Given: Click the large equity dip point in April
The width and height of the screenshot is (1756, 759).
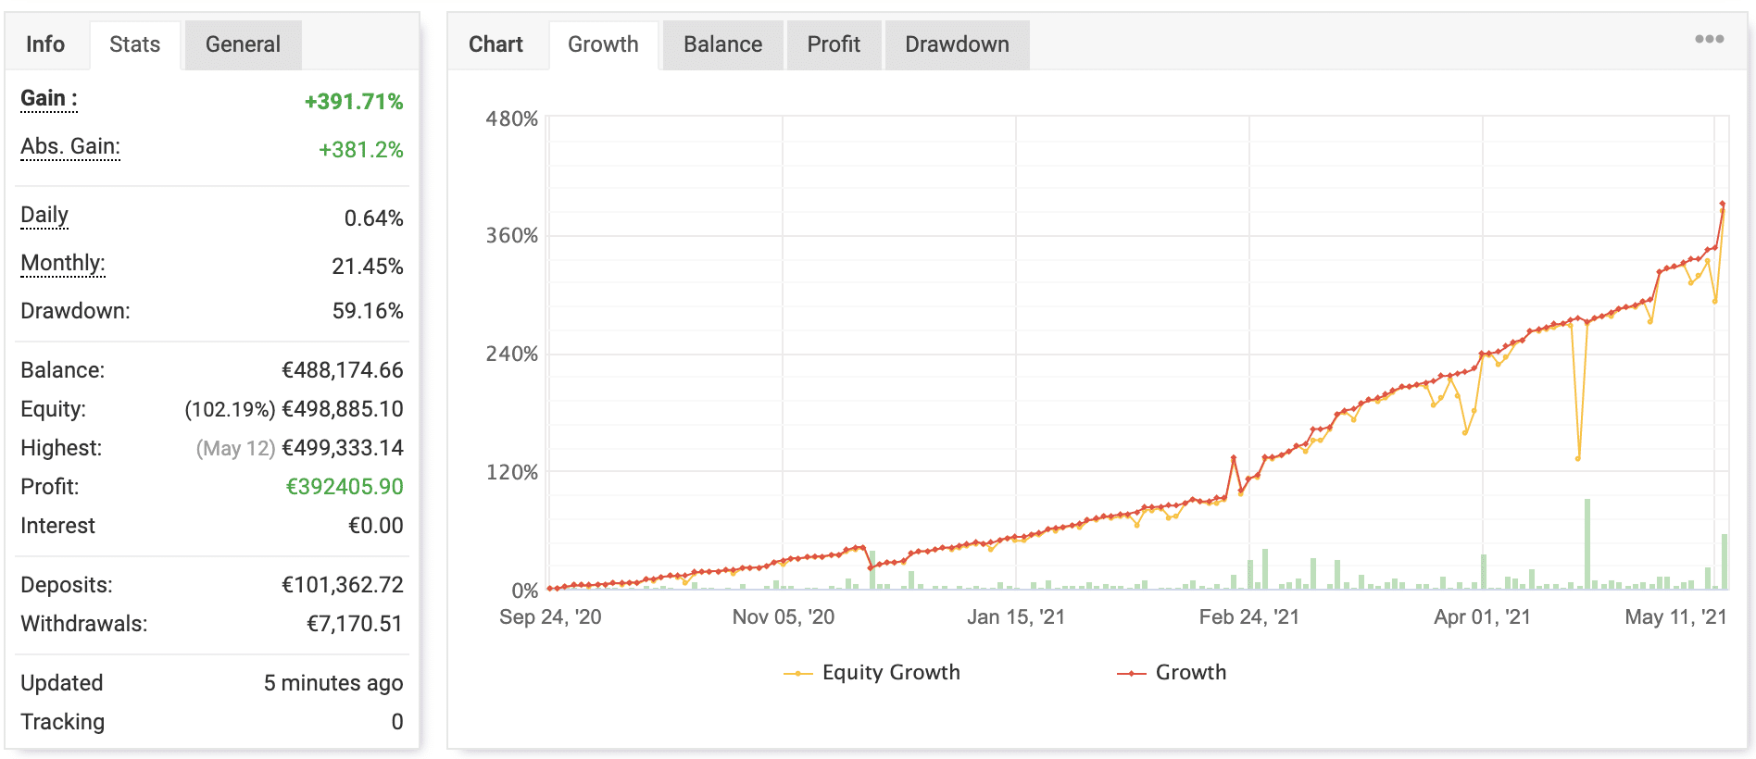Looking at the screenshot, I should [x=1578, y=458].
